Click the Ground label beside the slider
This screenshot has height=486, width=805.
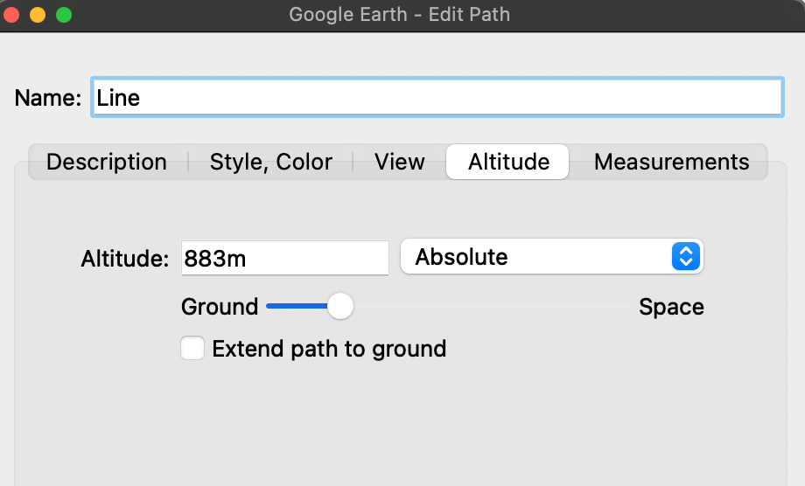[220, 307]
